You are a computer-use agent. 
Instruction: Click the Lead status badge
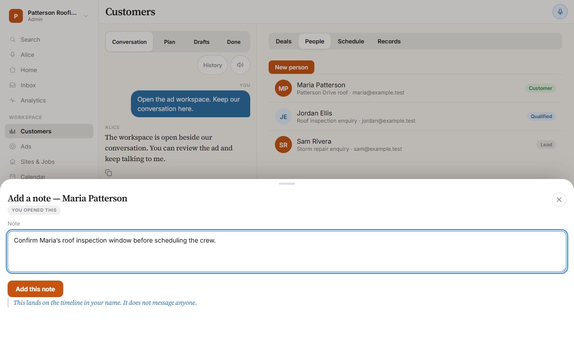546,145
